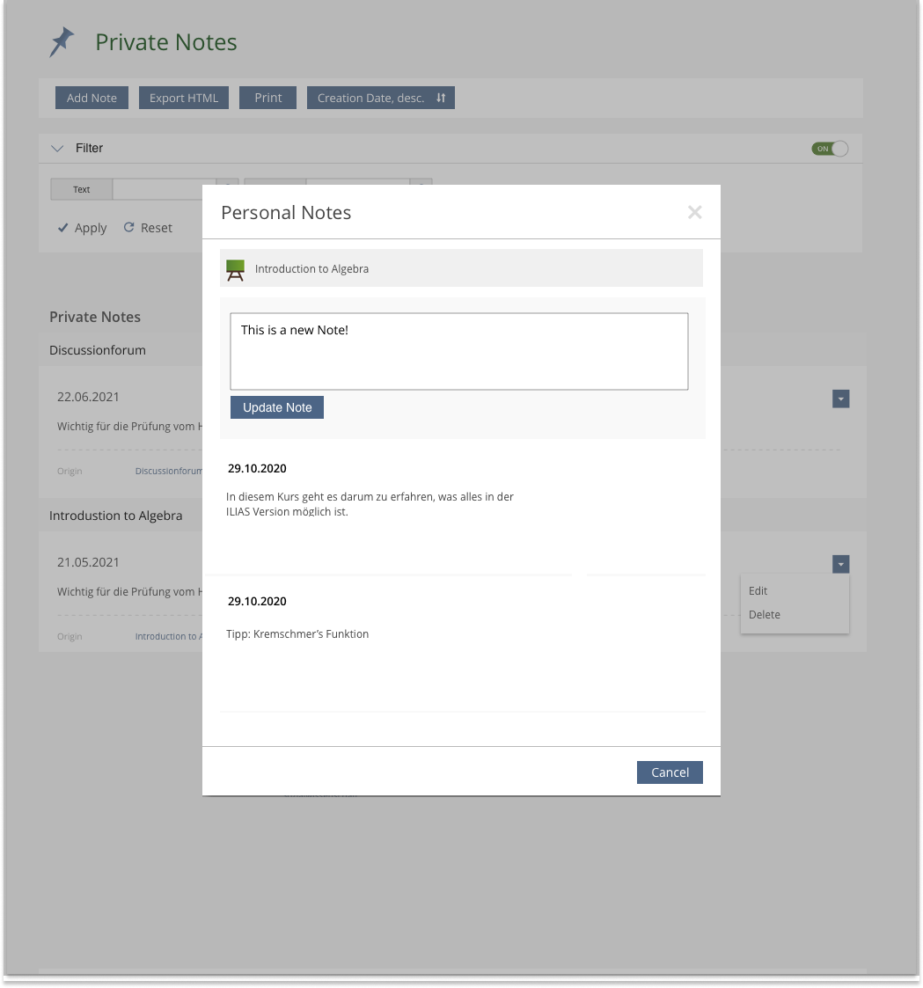
Task: Open actions dropdown for 22.06.2021 note
Action: (x=841, y=399)
